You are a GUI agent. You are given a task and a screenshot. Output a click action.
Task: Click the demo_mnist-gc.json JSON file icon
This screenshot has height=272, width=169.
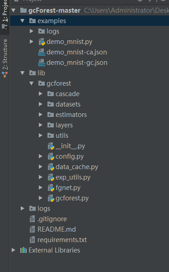pos(42,63)
